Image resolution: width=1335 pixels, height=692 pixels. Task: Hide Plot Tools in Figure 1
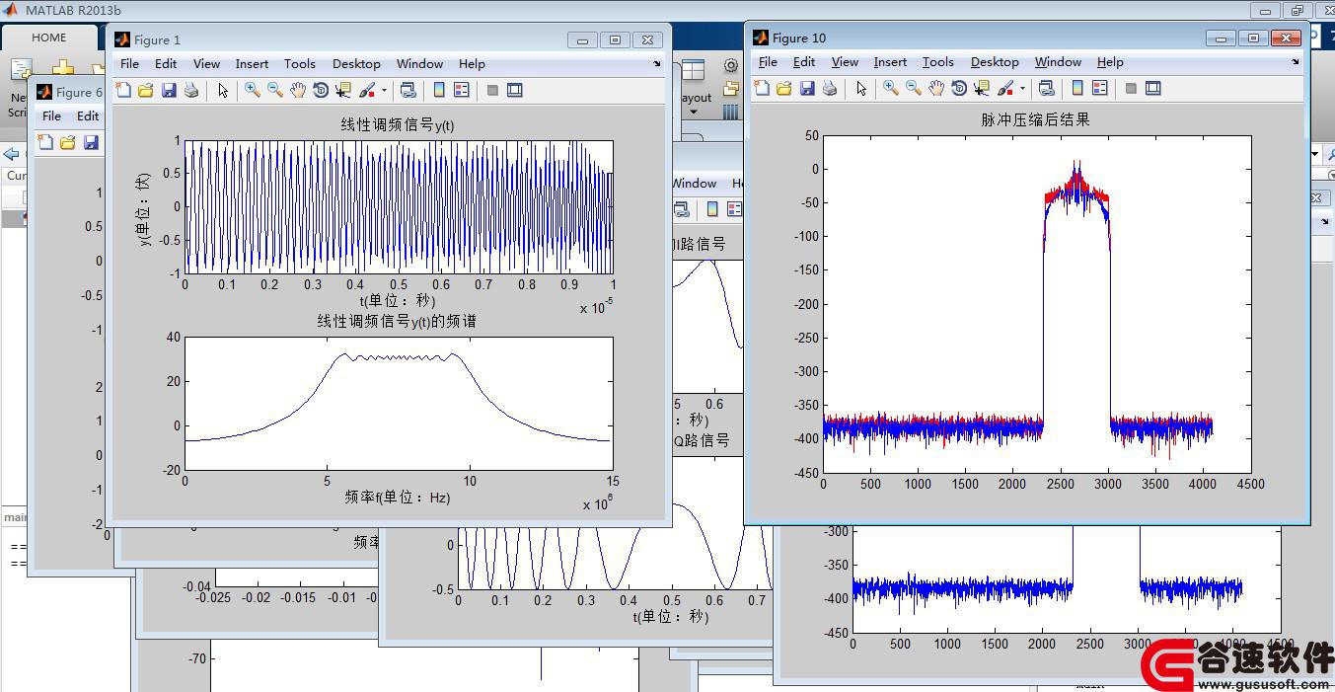(492, 90)
